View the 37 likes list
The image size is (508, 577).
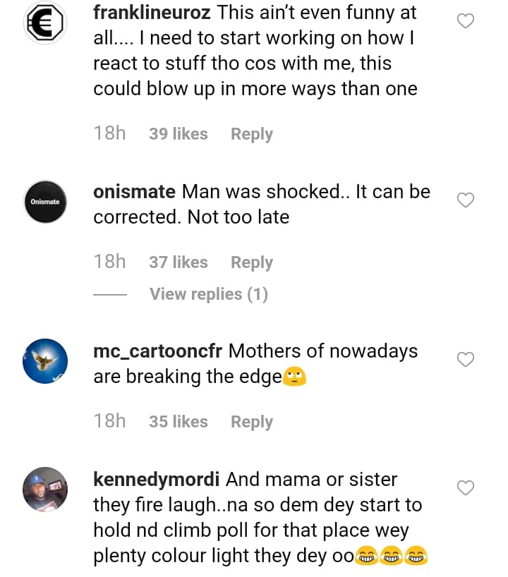[178, 262]
